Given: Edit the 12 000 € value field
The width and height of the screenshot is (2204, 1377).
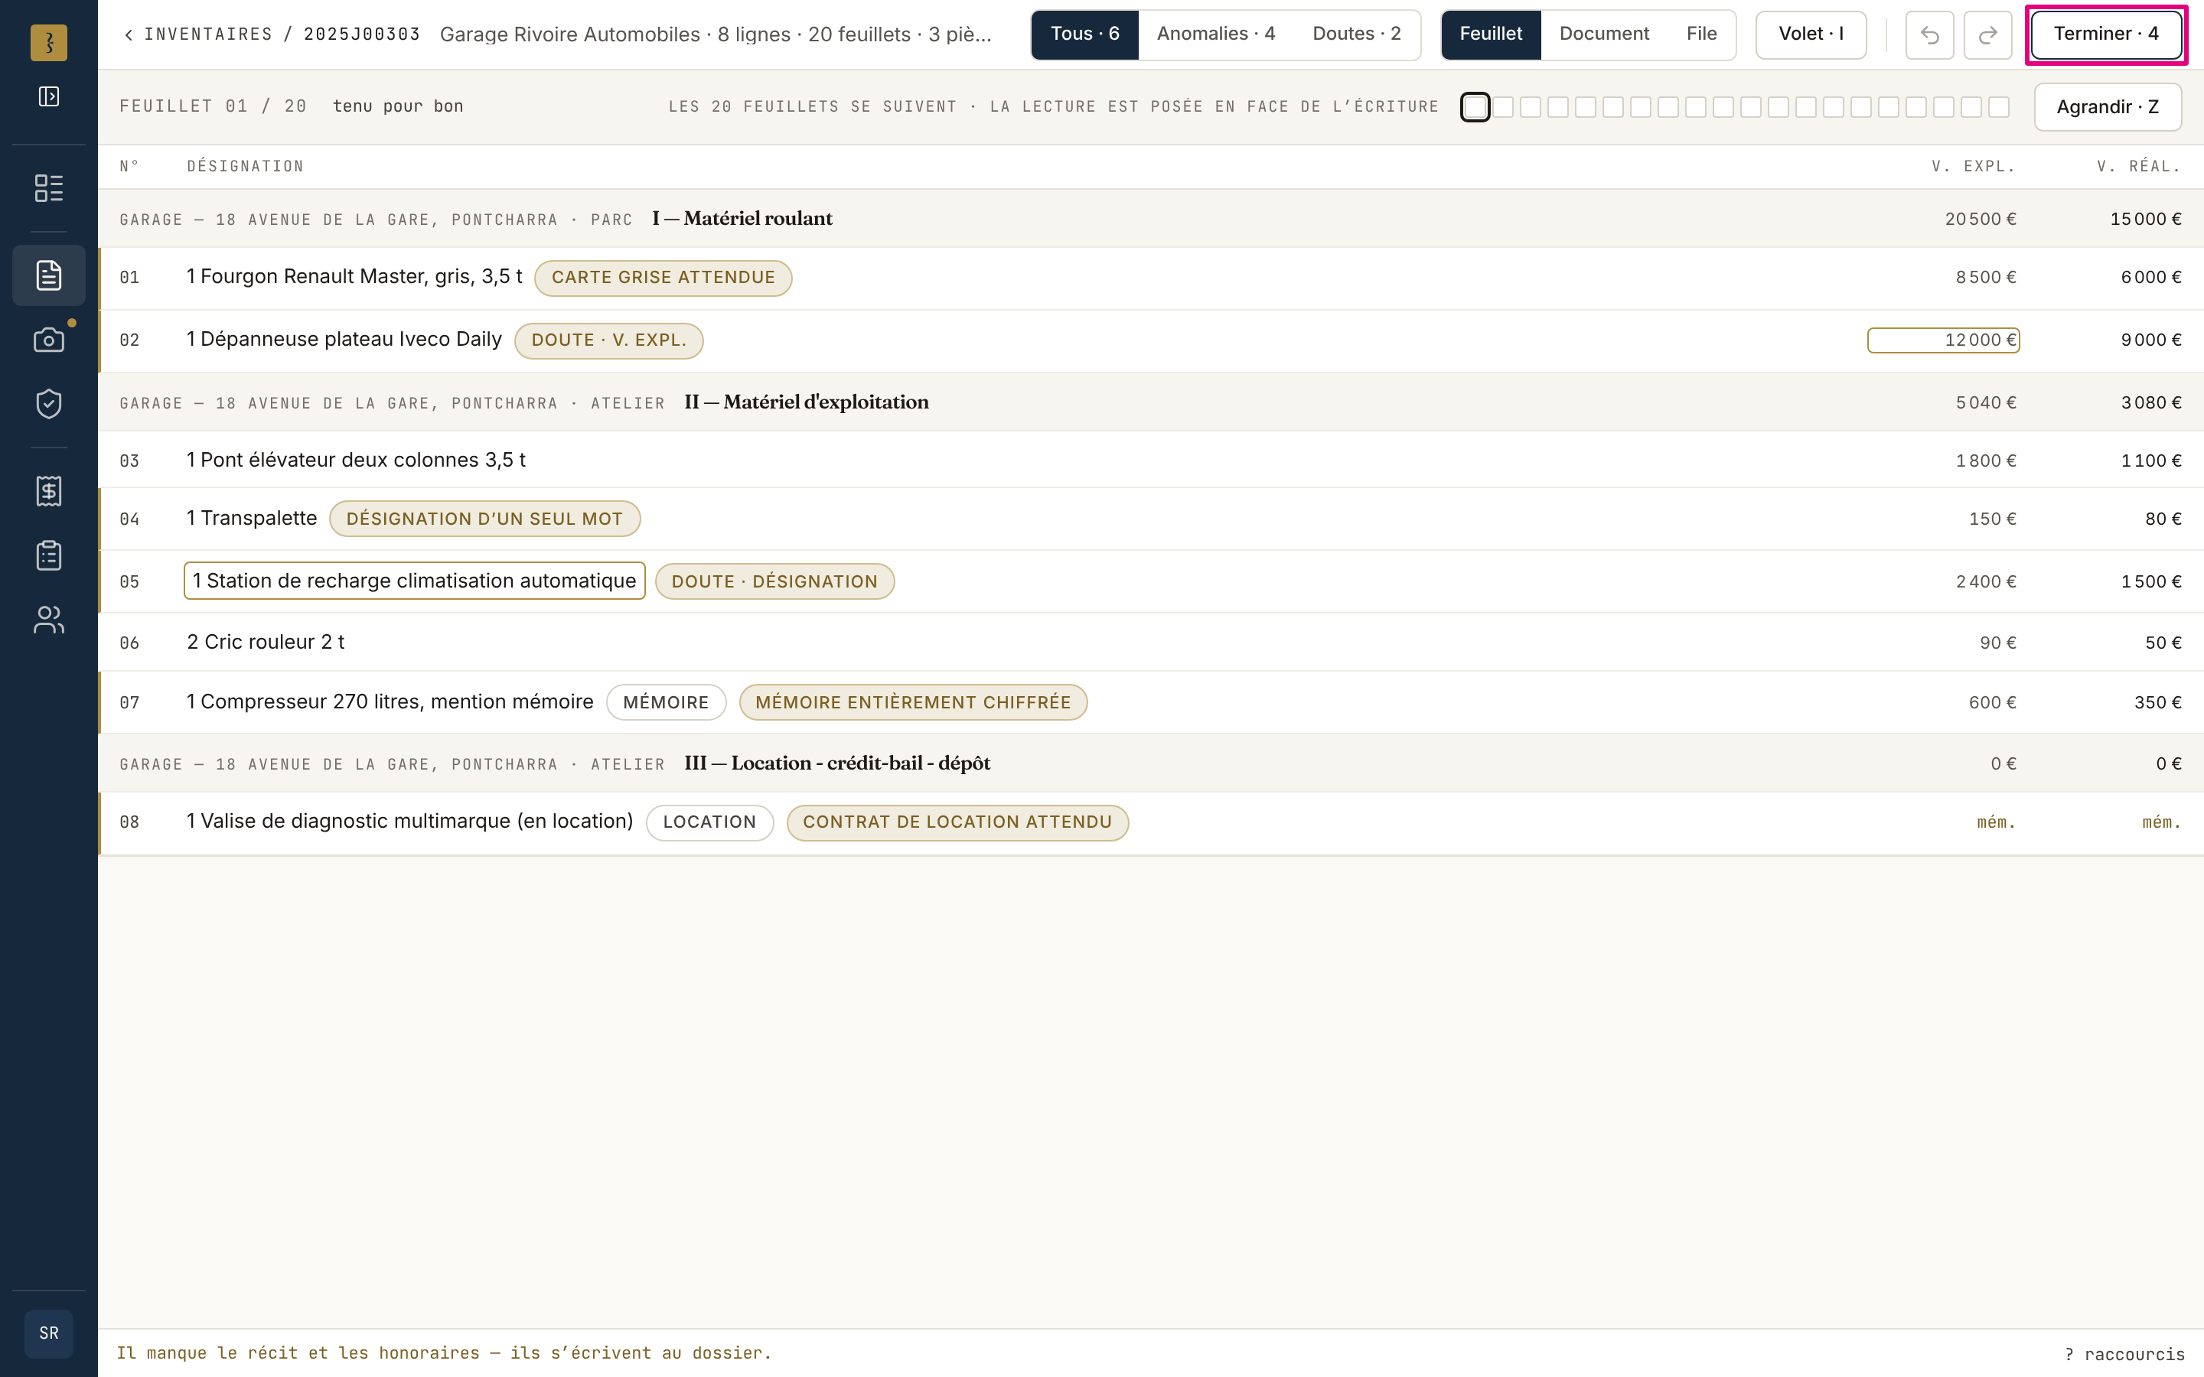Looking at the screenshot, I should click(x=1942, y=340).
